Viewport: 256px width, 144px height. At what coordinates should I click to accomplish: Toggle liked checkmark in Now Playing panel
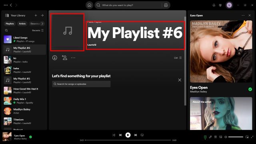(250, 89)
